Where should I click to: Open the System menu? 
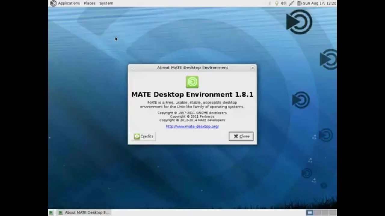(106, 3)
